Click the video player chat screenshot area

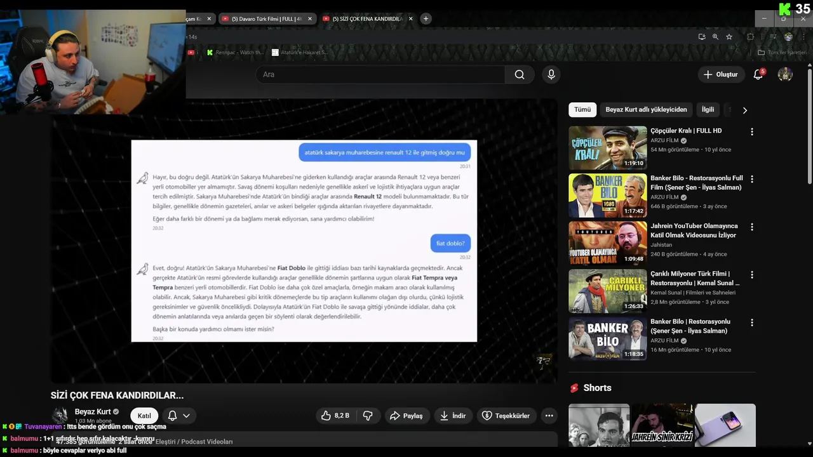[x=304, y=241]
